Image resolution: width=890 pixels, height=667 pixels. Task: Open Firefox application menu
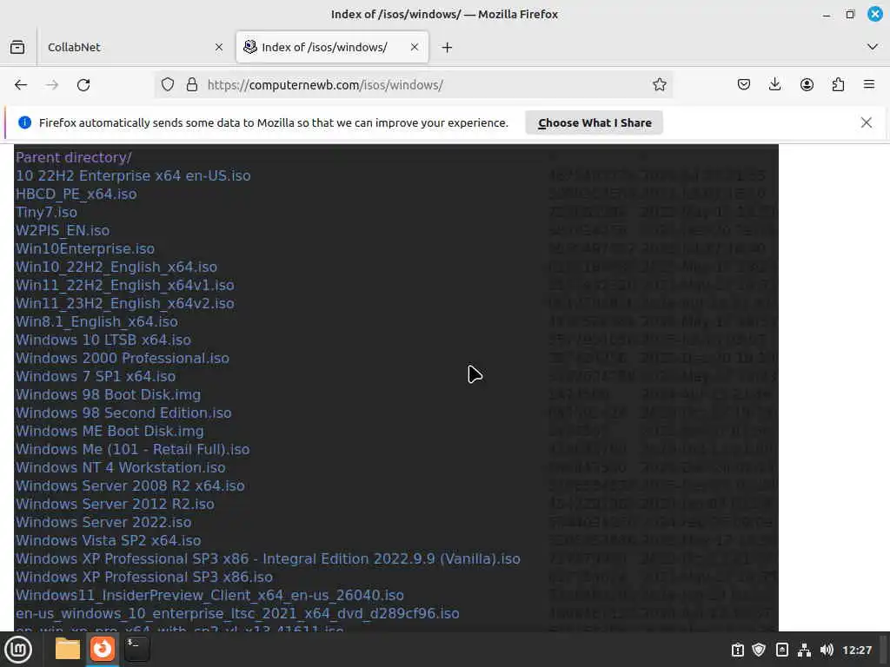coord(869,84)
